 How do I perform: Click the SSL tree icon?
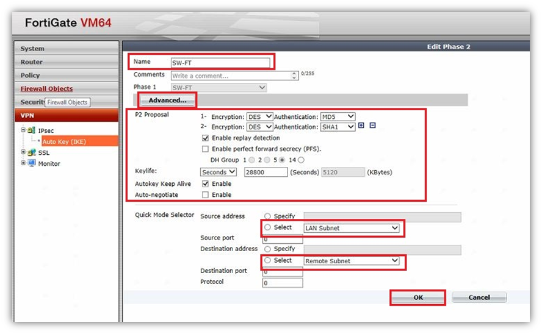pyautogui.click(x=32, y=152)
